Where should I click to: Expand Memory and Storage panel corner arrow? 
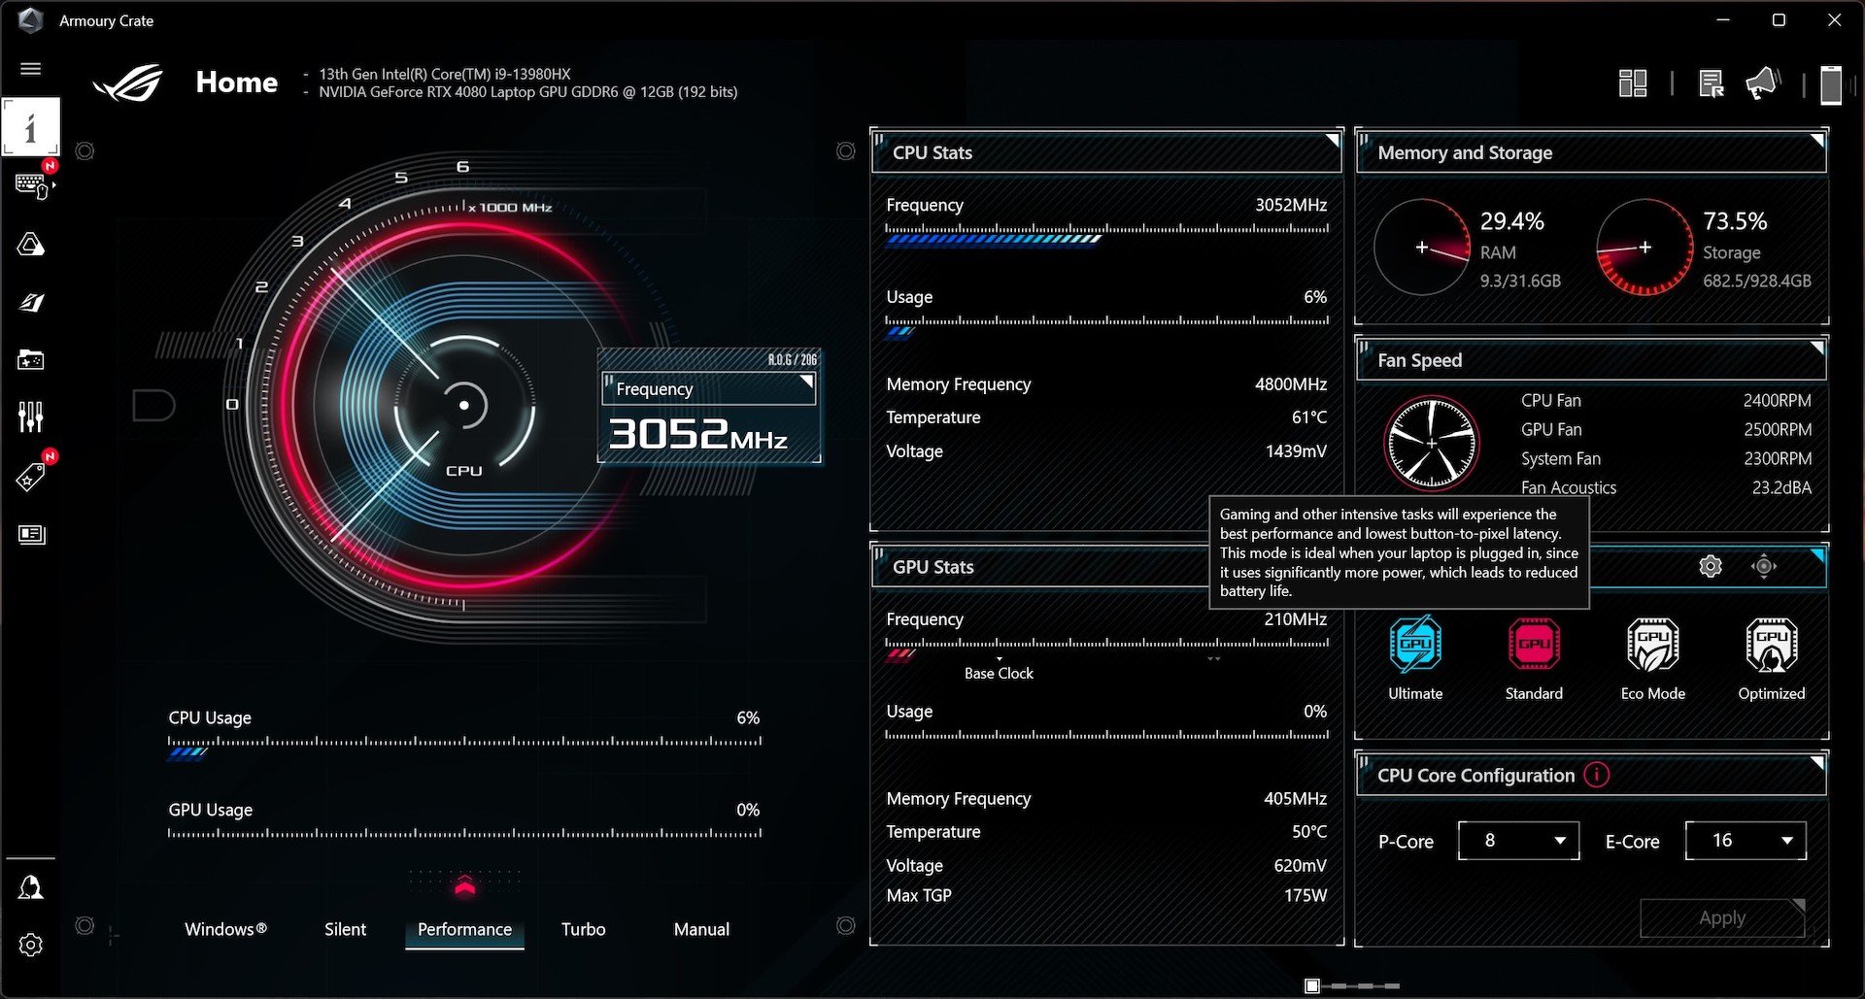coord(1815,142)
